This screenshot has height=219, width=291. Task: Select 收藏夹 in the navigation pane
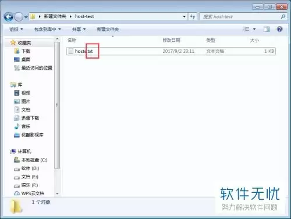24,43
